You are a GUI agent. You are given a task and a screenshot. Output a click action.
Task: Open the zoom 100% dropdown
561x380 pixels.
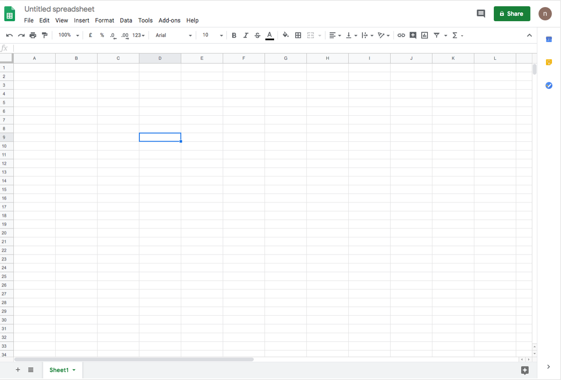[69, 35]
